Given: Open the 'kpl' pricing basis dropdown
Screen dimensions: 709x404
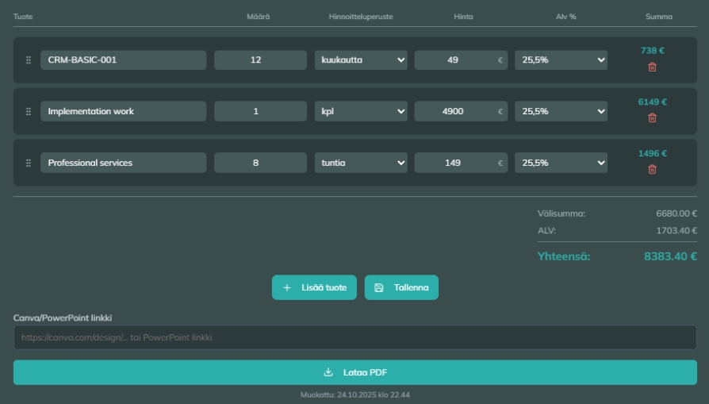Looking at the screenshot, I should (360, 112).
